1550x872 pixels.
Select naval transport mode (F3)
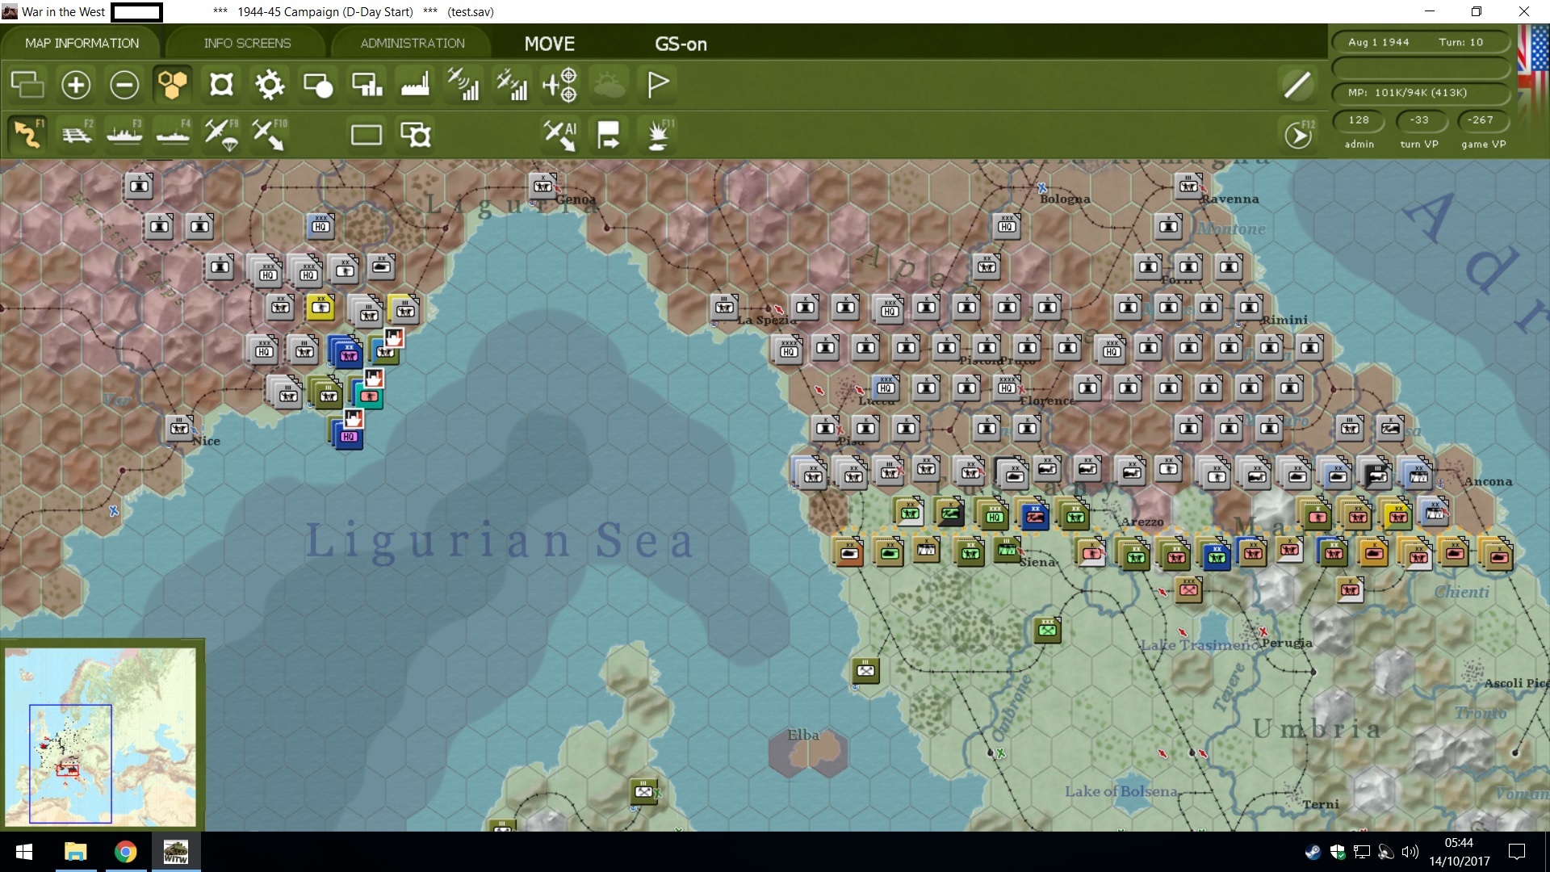coord(124,134)
